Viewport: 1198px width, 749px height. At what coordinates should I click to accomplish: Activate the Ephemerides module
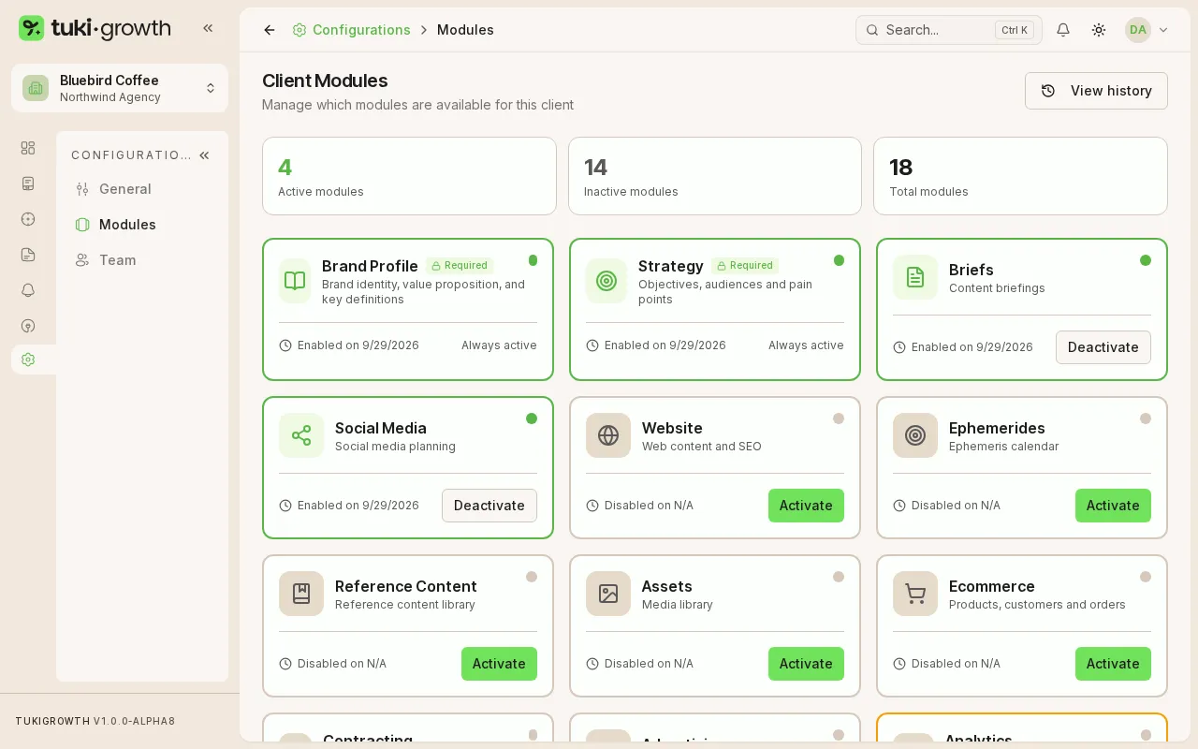click(x=1113, y=506)
